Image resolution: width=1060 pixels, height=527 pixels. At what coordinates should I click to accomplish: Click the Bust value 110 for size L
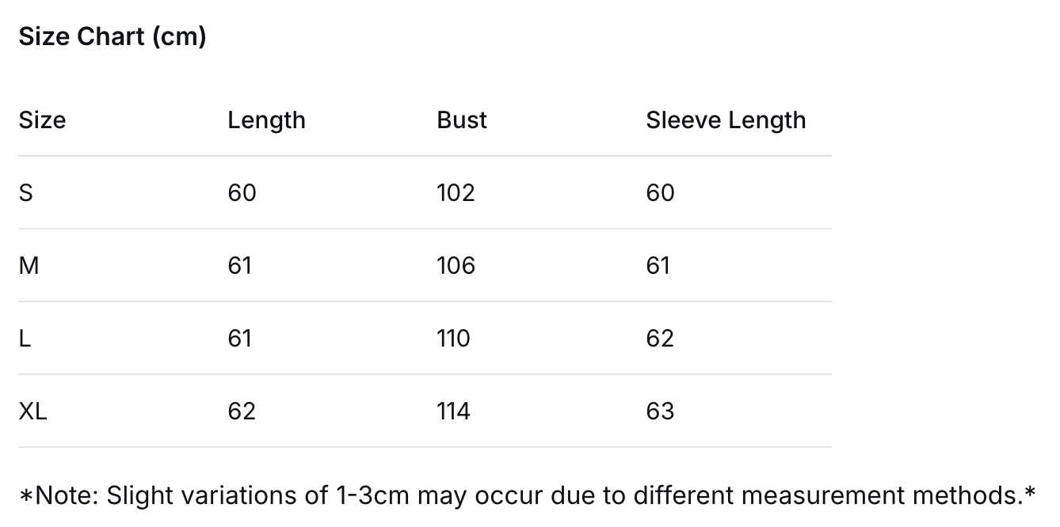453,339
